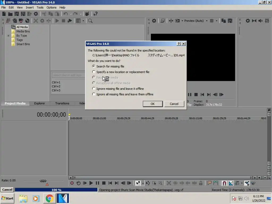Select the Envelope Edit tool icon
The image size is (272, 204).
[x=148, y=183]
